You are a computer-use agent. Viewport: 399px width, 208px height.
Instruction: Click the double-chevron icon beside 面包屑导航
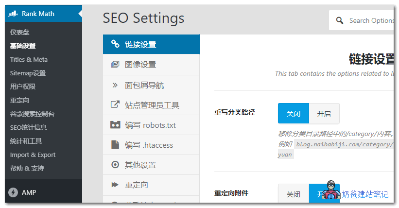pos(115,85)
